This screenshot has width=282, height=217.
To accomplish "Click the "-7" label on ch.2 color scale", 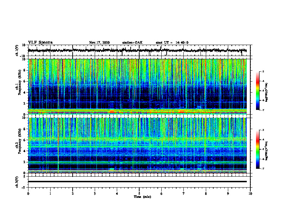I will (x=263, y=169).
